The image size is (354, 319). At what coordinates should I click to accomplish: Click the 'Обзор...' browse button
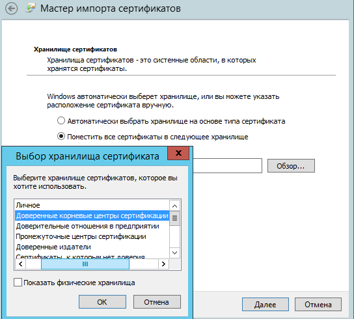pyautogui.click(x=291, y=166)
